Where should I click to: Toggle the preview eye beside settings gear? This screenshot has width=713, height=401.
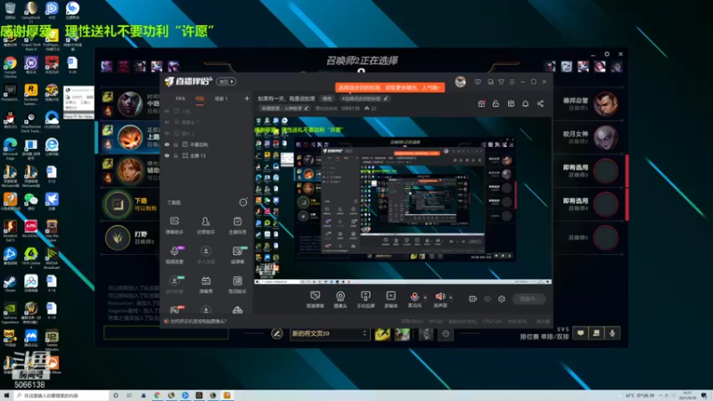click(x=487, y=299)
